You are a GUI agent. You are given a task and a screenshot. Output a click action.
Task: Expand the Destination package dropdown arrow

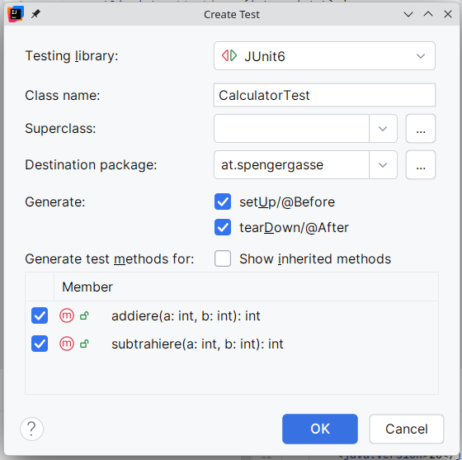(383, 165)
